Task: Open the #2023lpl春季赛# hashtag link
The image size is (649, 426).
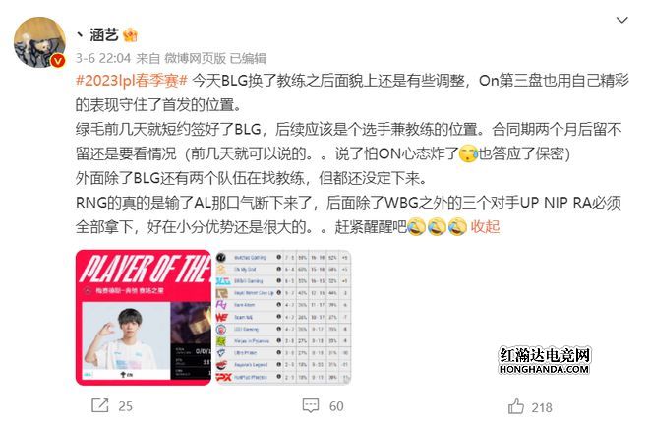Action: coord(132,81)
